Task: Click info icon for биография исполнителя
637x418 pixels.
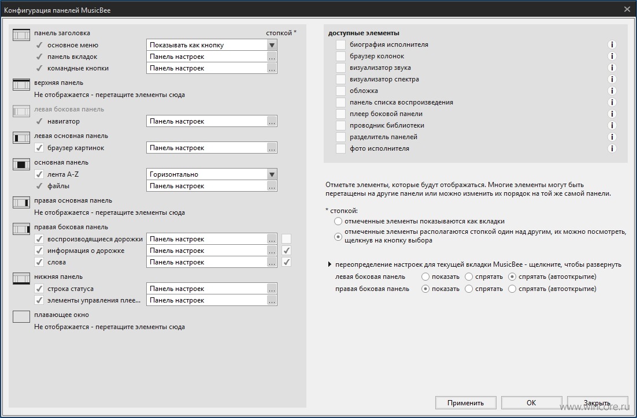Action: [x=612, y=44]
